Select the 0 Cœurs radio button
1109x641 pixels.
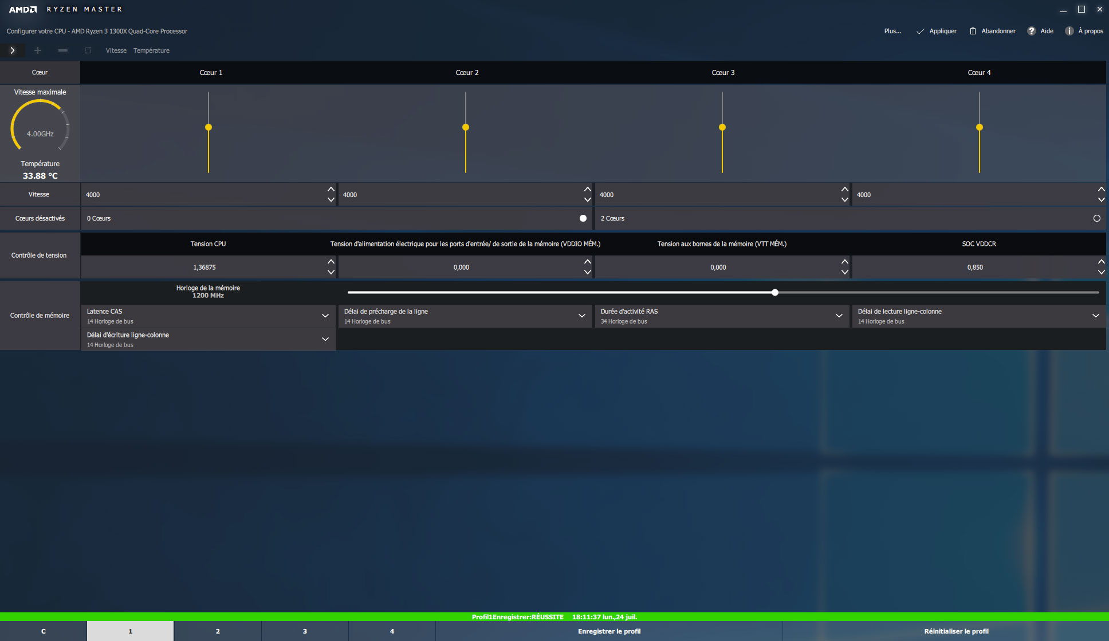pos(583,218)
